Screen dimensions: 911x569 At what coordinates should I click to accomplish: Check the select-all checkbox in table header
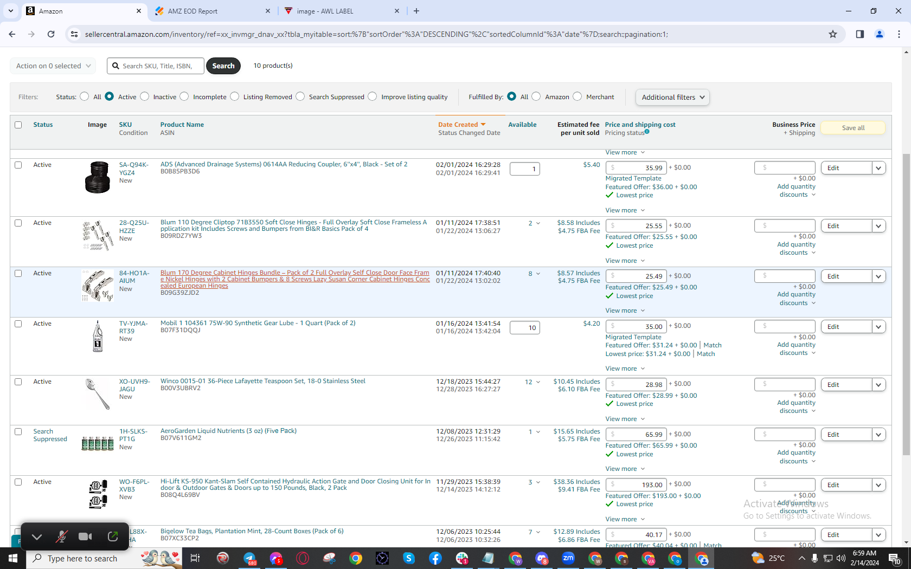[18, 125]
